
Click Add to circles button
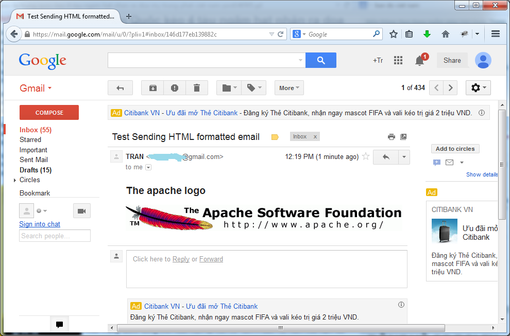455,149
